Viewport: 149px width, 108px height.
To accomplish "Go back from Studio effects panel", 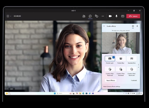I will pos(104,26).
